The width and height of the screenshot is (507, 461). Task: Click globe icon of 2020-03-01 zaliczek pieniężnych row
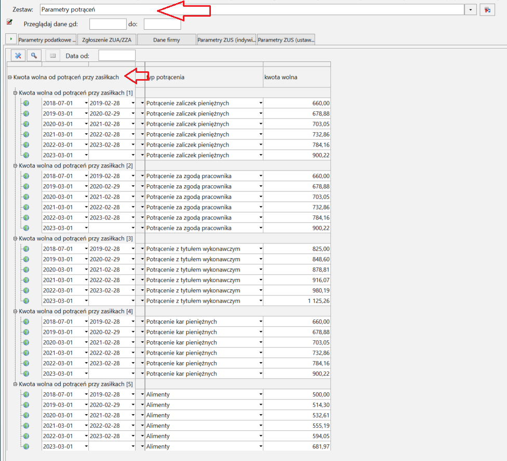(26, 124)
